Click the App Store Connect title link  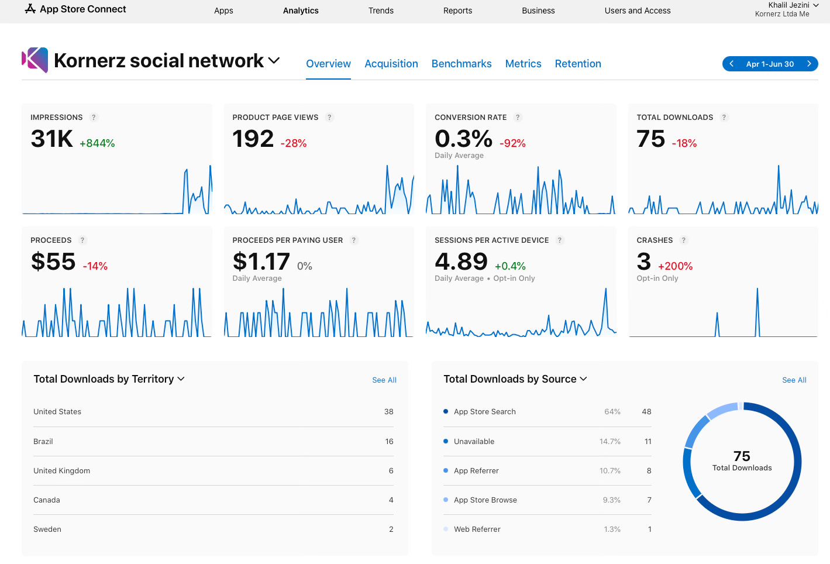[83, 9]
